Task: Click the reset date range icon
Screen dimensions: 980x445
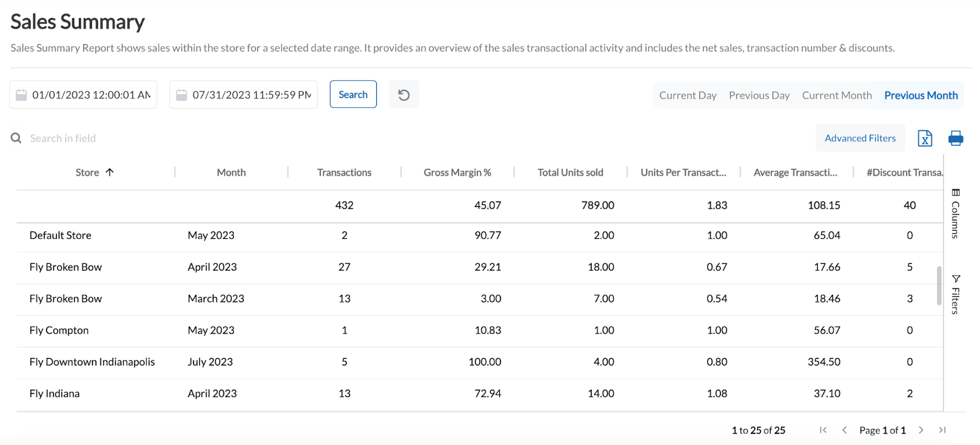Action: pyautogui.click(x=404, y=95)
